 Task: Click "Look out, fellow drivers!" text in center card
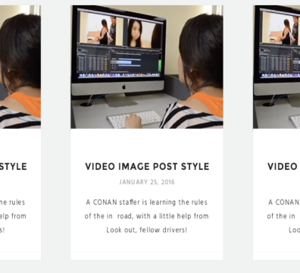click(147, 230)
